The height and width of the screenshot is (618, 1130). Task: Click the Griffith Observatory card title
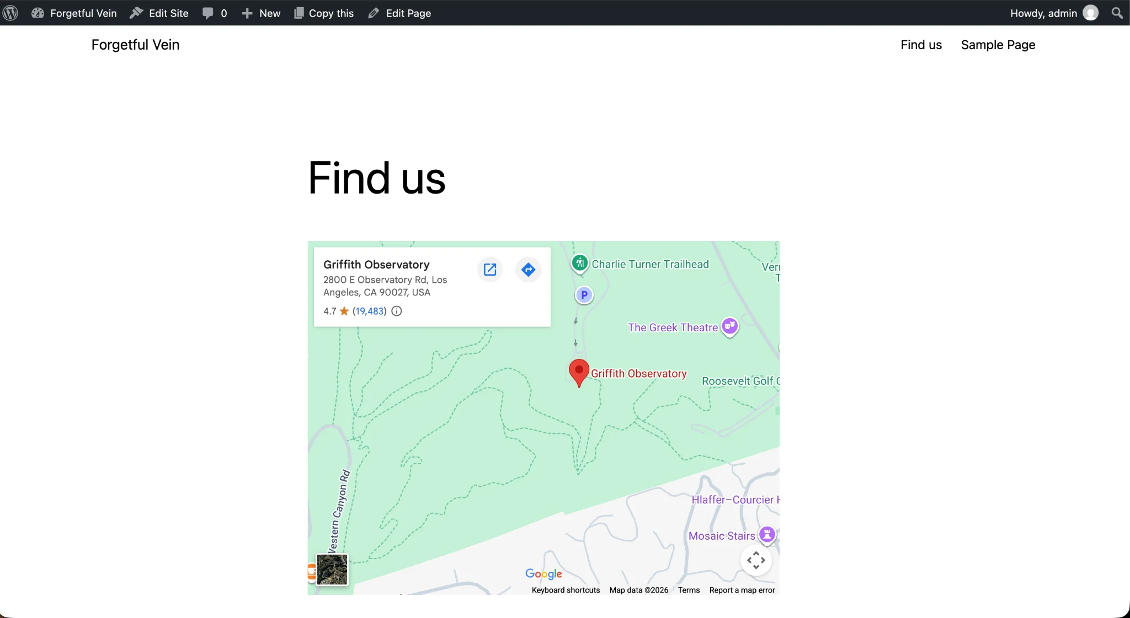tap(376, 265)
